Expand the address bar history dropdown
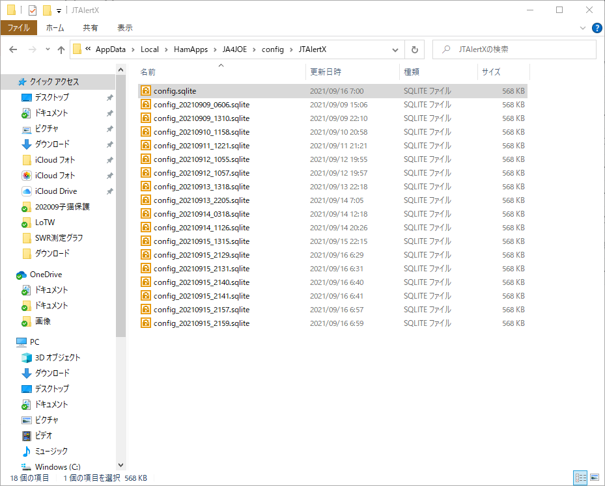Screen dimensions: 605x486 pos(395,49)
